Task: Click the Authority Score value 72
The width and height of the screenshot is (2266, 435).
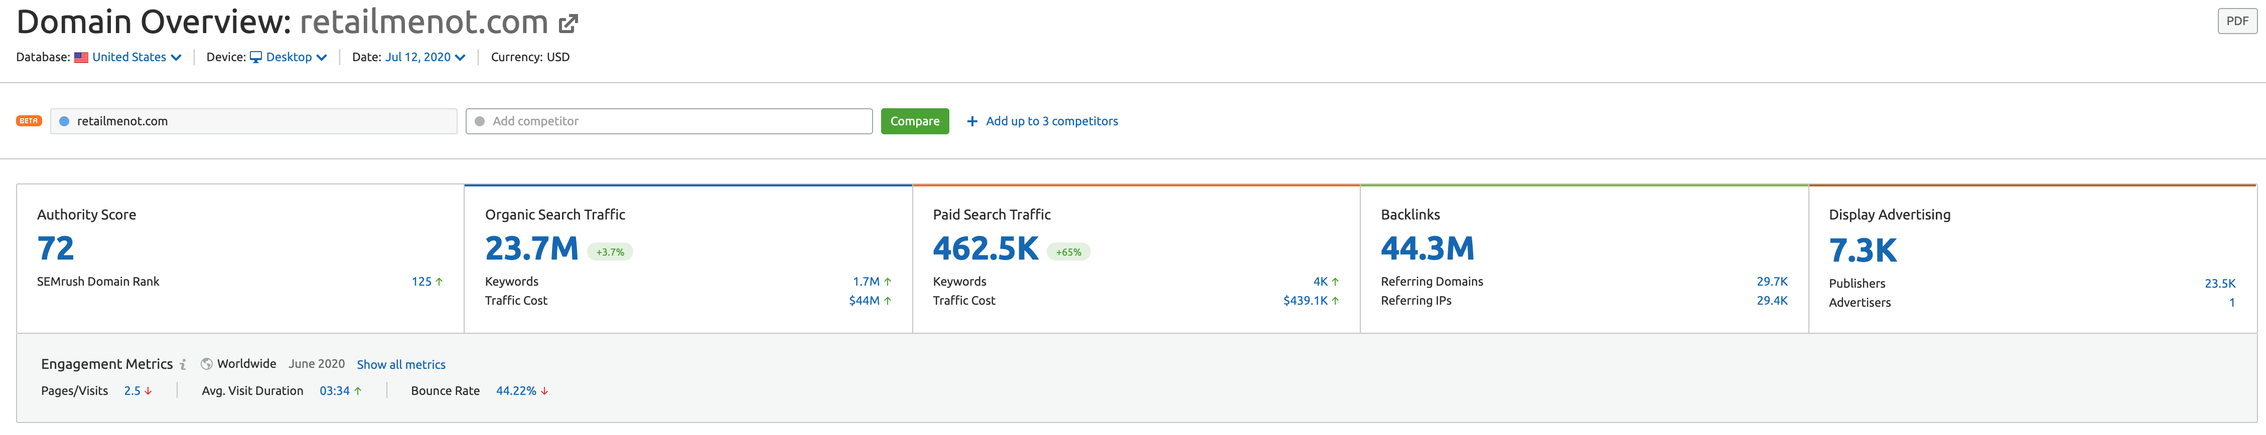Action: pyautogui.click(x=55, y=249)
